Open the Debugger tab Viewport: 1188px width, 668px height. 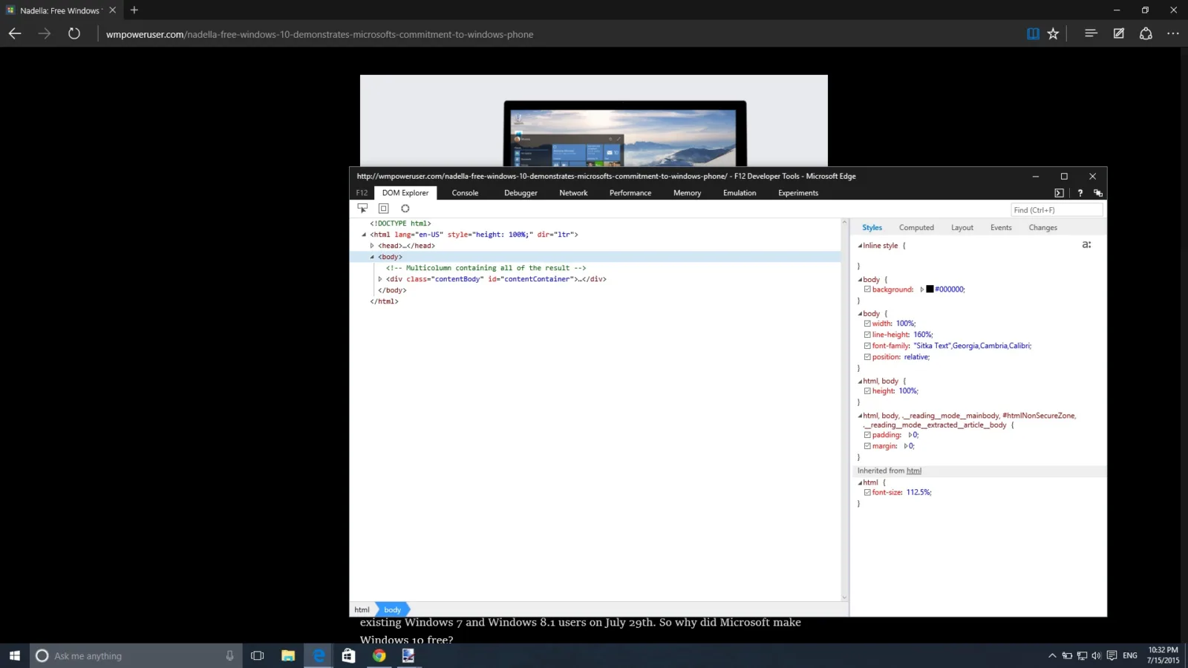coord(520,193)
